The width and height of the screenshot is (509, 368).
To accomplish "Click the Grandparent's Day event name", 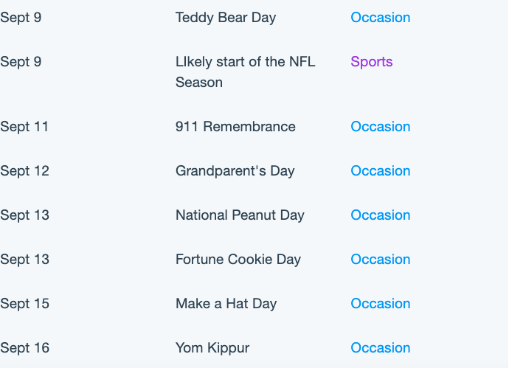I will pyautogui.click(x=235, y=171).
